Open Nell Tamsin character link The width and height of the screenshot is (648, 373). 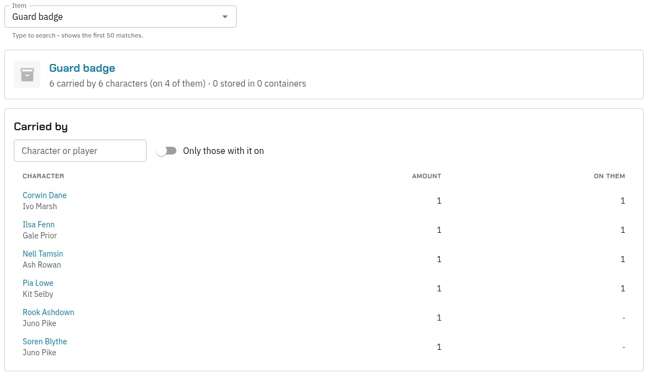pyautogui.click(x=43, y=254)
